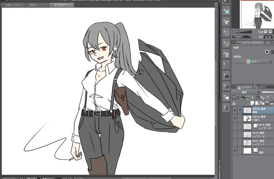Open material folder with yellow-blue cross icon
This screenshot has height=179, width=274.
226,12
